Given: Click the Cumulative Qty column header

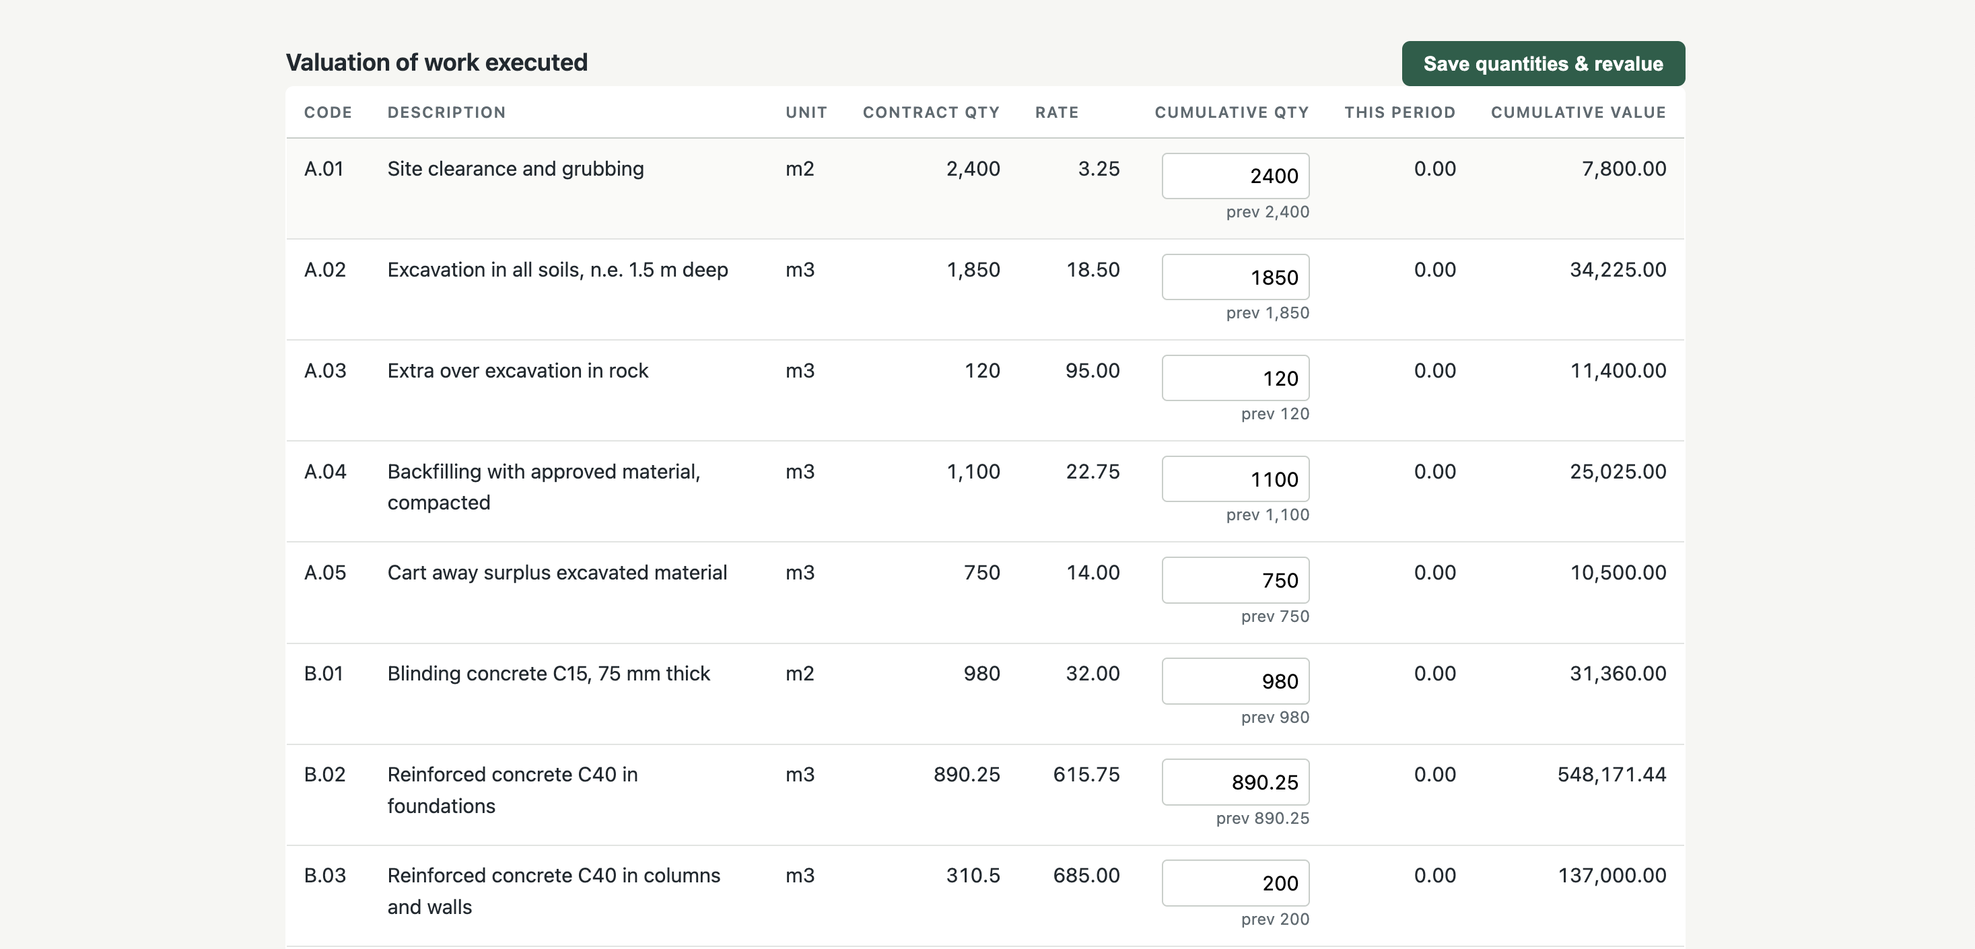Looking at the screenshot, I should (1231, 112).
